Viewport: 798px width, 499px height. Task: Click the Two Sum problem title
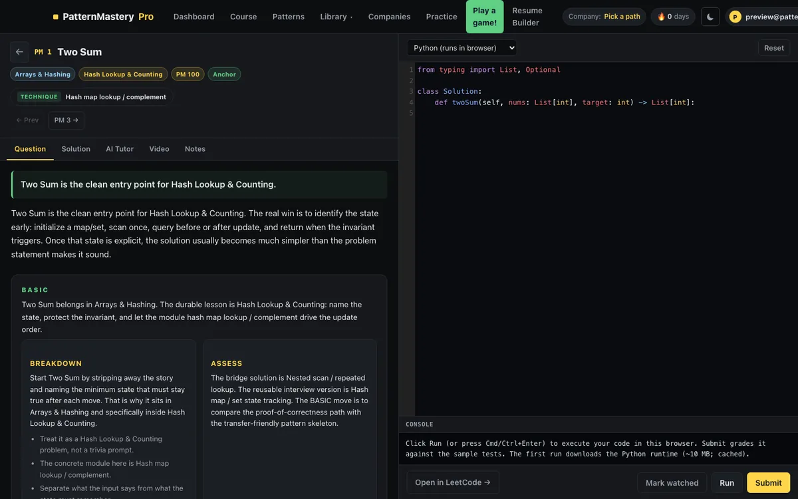click(x=79, y=52)
